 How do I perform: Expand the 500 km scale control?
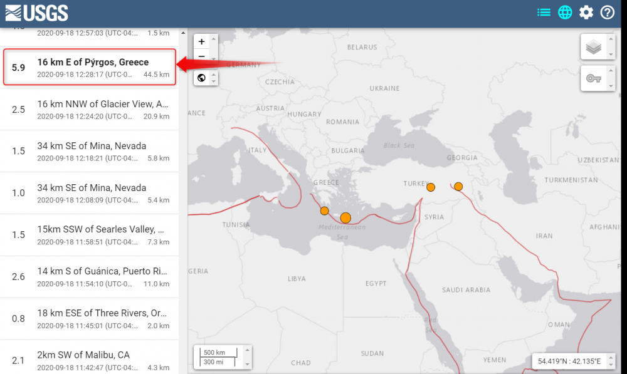pyautogui.click(x=247, y=357)
